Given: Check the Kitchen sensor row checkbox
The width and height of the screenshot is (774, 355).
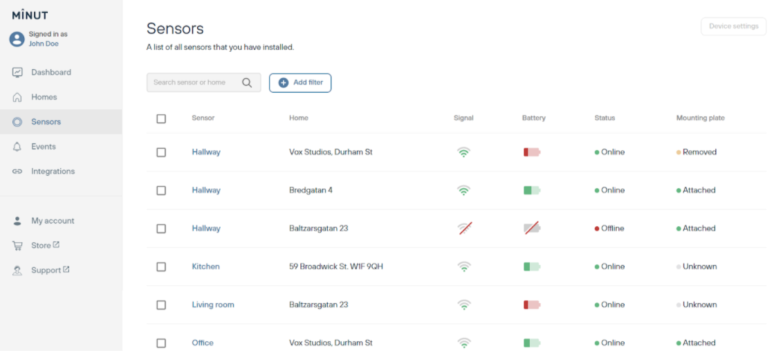Looking at the screenshot, I should pyautogui.click(x=161, y=266).
